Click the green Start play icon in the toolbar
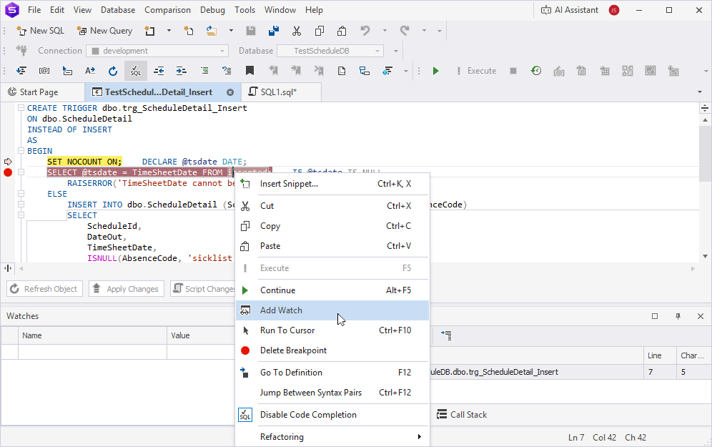The height and width of the screenshot is (447, 712). coord(435,71)
